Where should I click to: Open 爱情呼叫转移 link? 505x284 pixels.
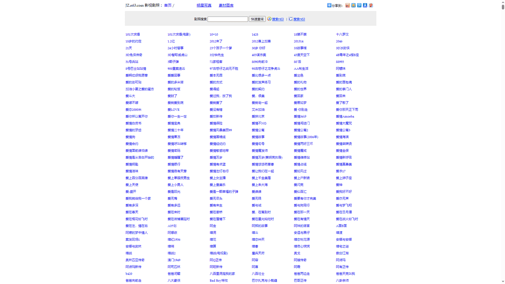pos(177,144)
